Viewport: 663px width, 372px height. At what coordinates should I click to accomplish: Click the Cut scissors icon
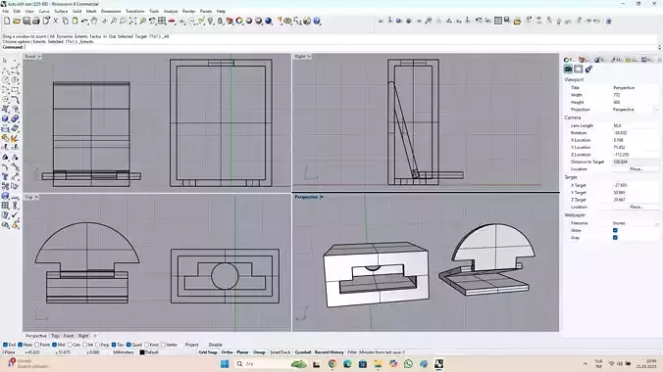[x=55, y=21]
